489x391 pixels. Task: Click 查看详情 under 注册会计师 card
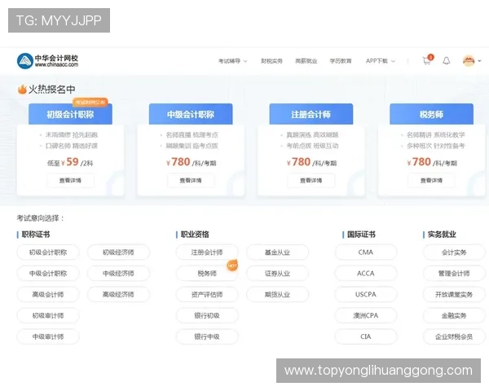(311, 181)
